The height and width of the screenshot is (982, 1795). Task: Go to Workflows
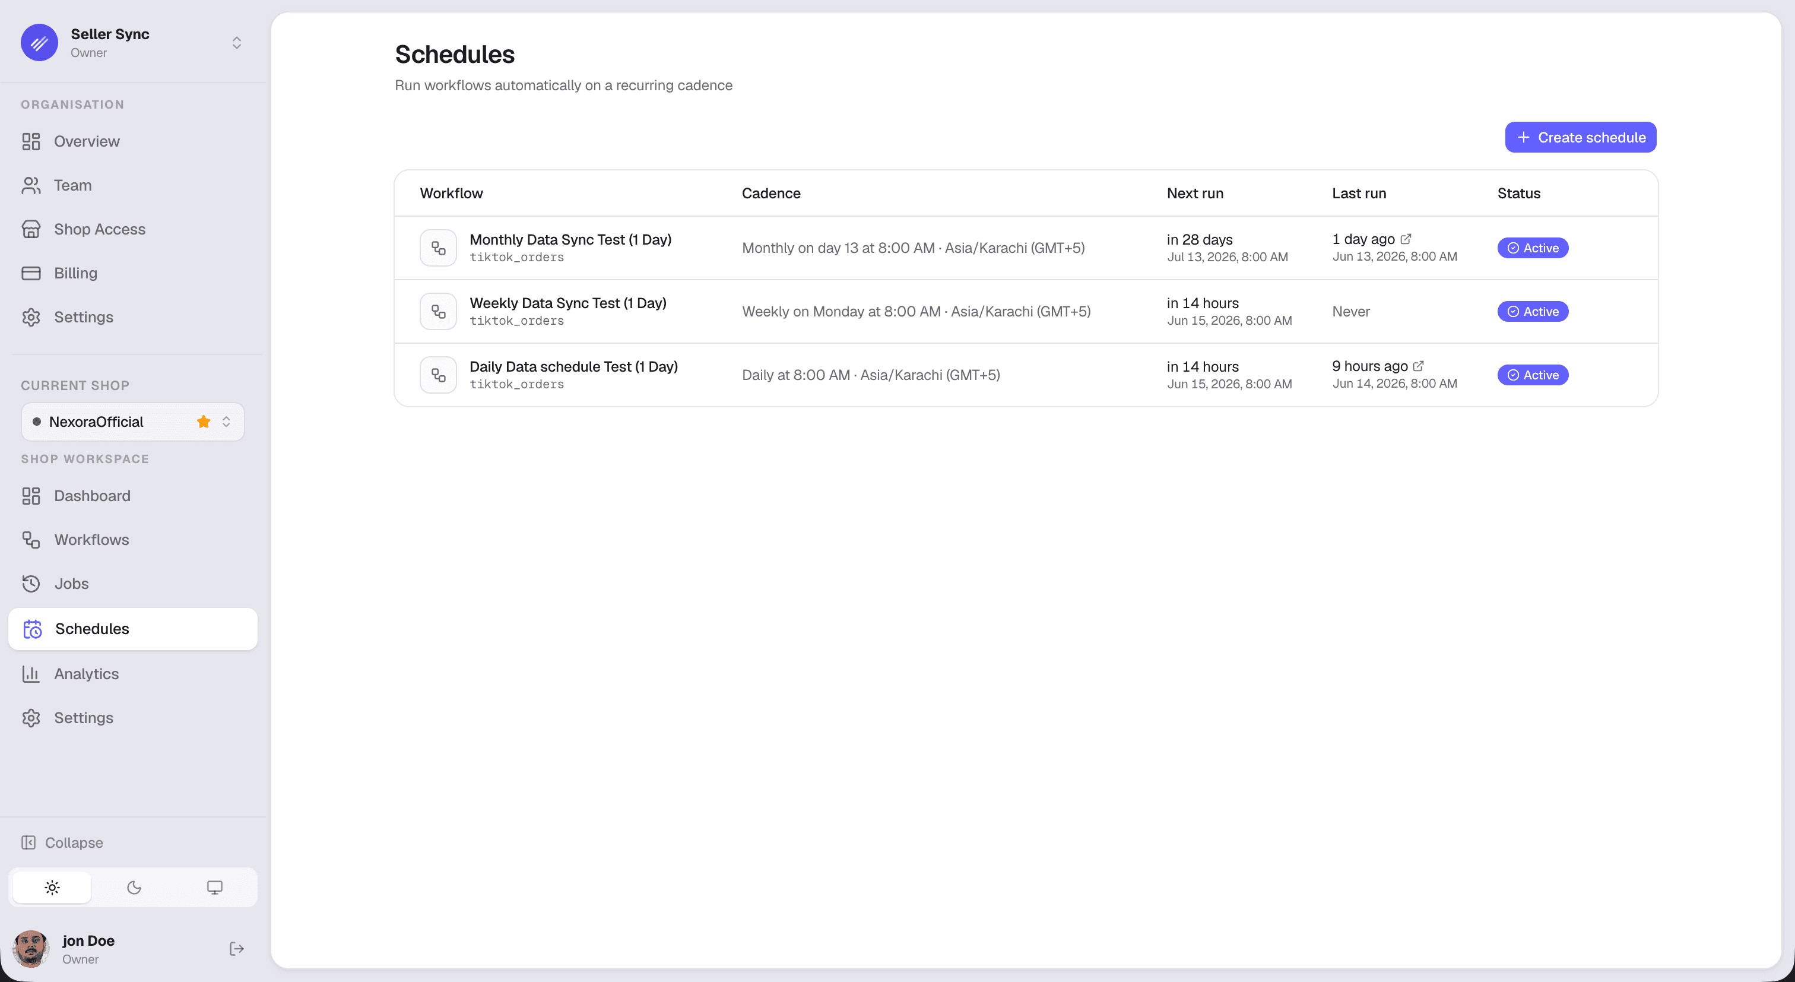click(x=132, y=540)
